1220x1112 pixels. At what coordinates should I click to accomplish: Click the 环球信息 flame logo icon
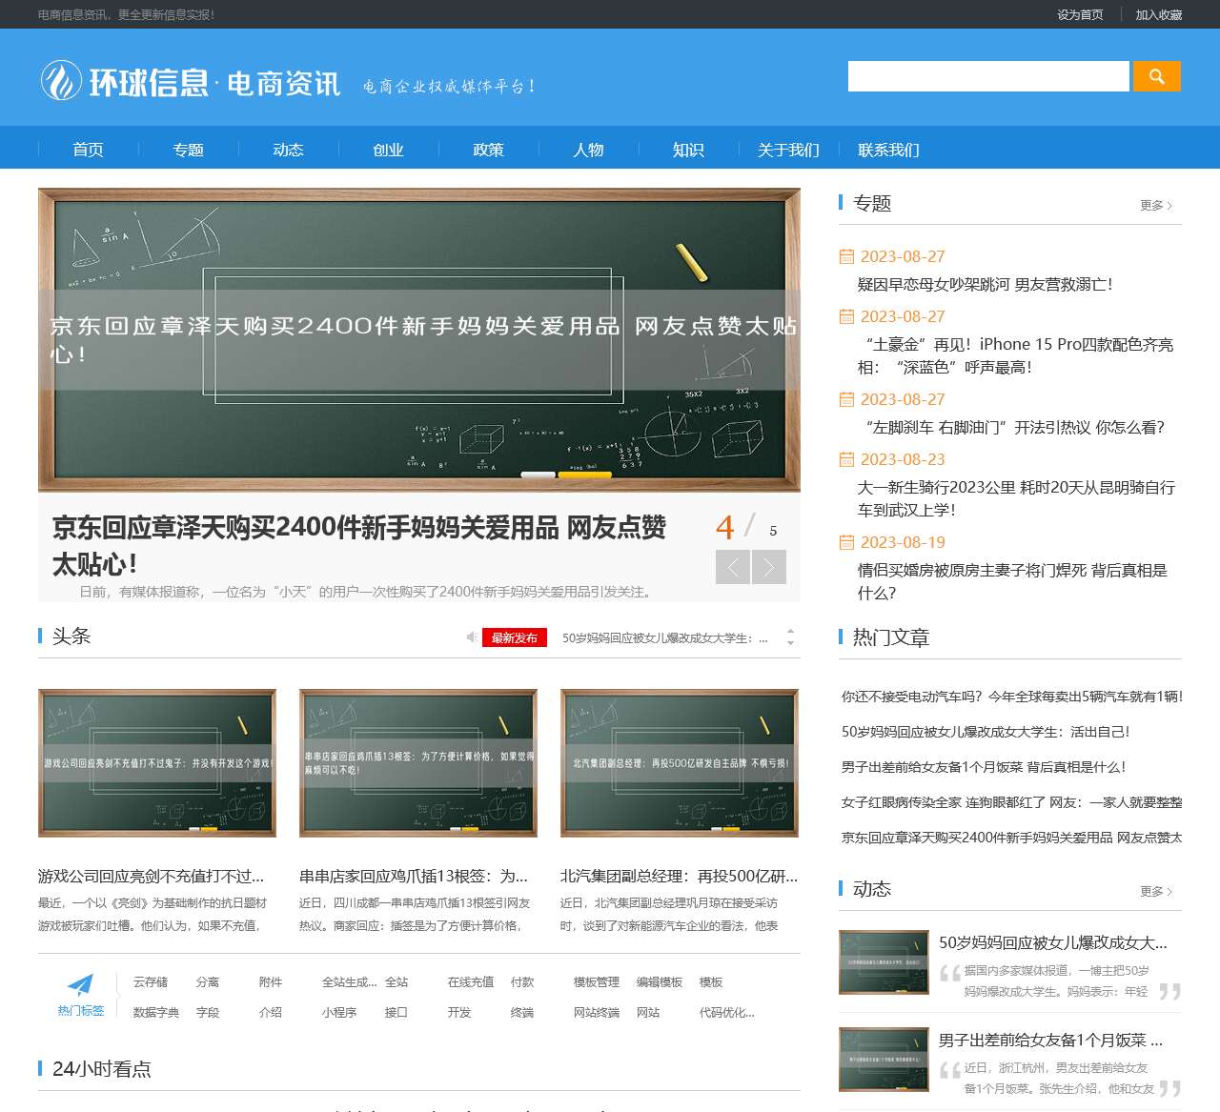click(x=60, y=81)
